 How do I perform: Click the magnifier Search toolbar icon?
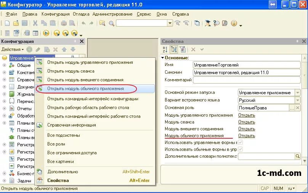(112, 24)
